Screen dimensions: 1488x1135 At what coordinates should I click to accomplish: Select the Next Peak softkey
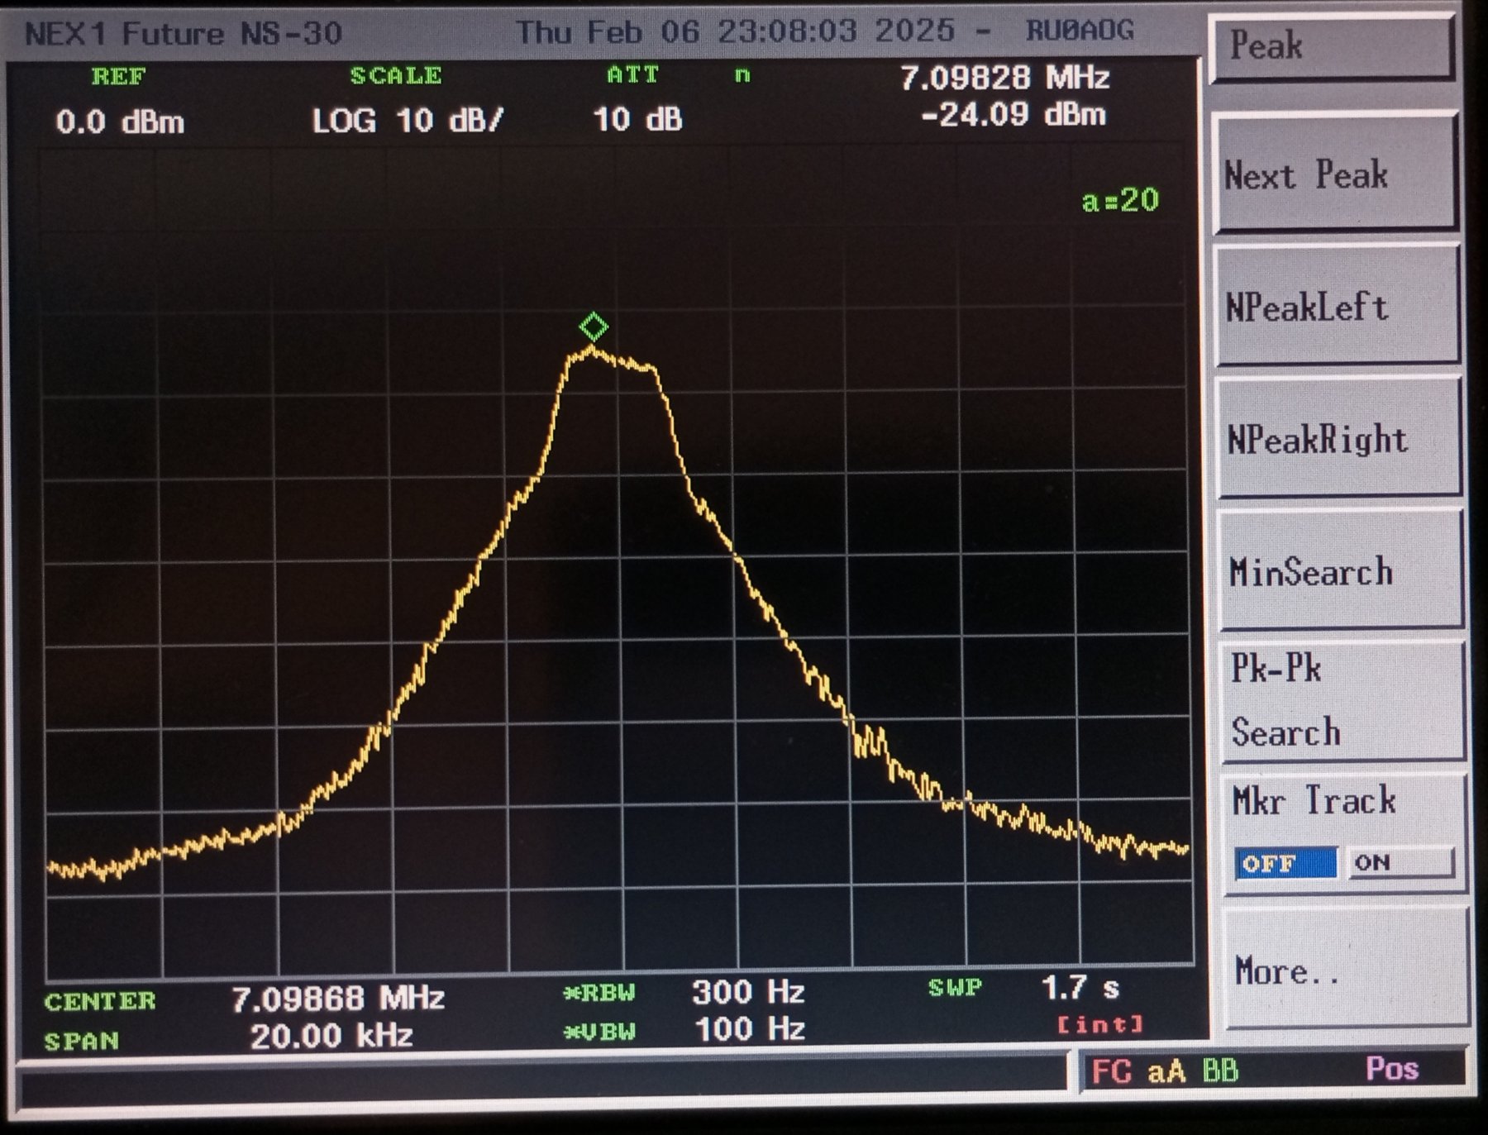pyautogui.click(x=1334, y=175)
